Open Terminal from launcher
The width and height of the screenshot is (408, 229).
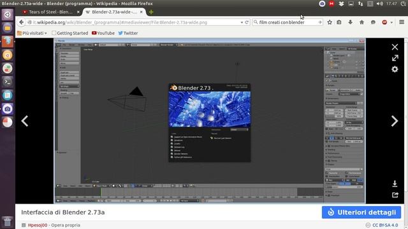[7, 82]
